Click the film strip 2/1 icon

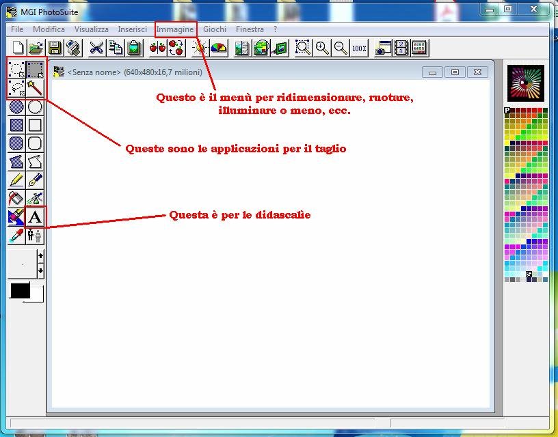[401, 48]
